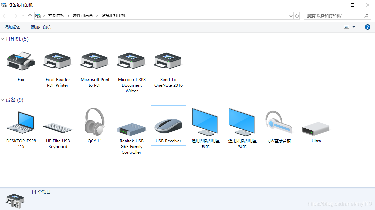Click the address bar location icon

pos(38,16)
